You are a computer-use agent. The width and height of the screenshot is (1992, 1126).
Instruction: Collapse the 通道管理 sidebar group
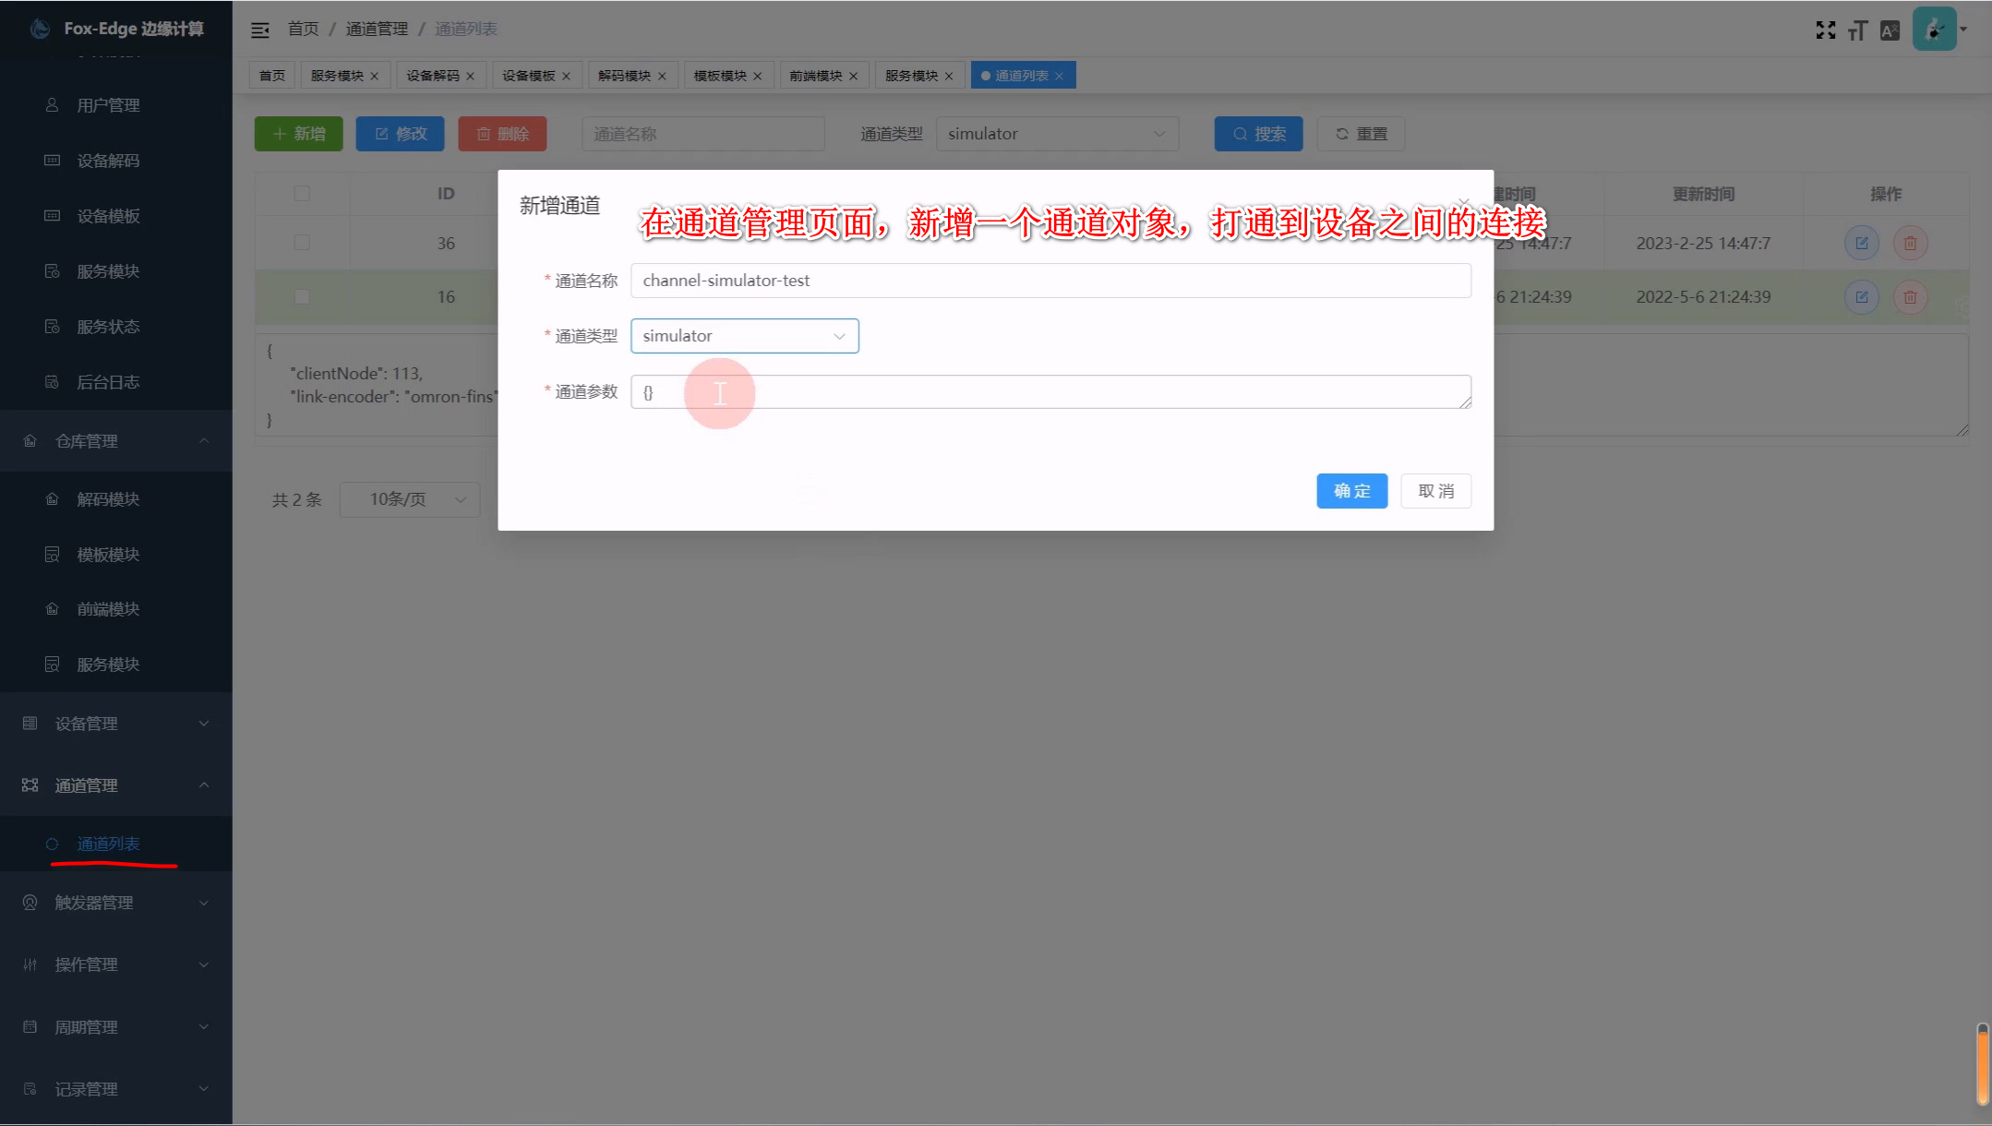pos(116,785)
